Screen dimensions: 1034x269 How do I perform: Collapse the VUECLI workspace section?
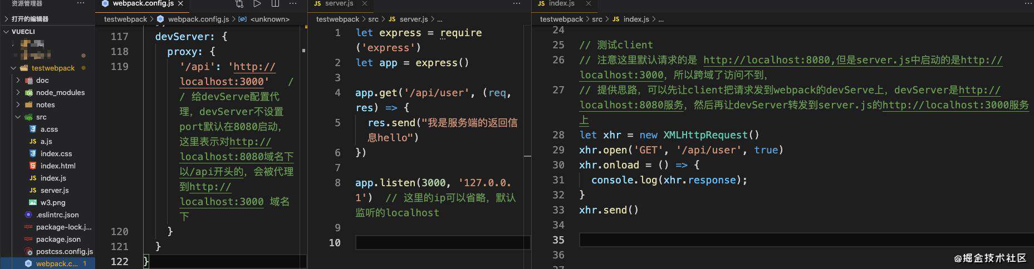point(47,32)
